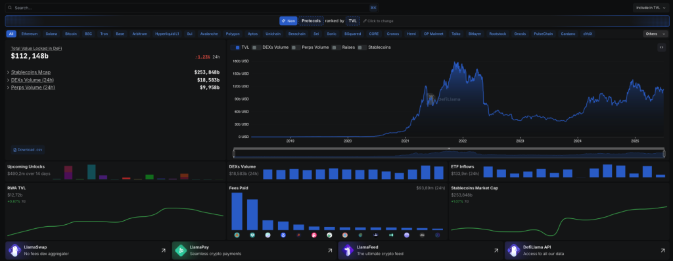Click the left handle of chart range slider

[234, 153]
